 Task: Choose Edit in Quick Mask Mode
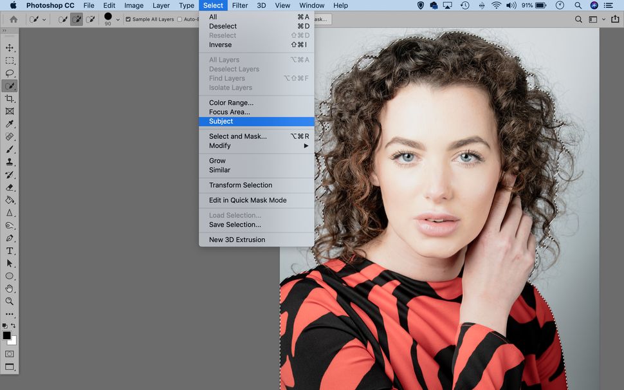pyautogui.click(x=257, y=200)
